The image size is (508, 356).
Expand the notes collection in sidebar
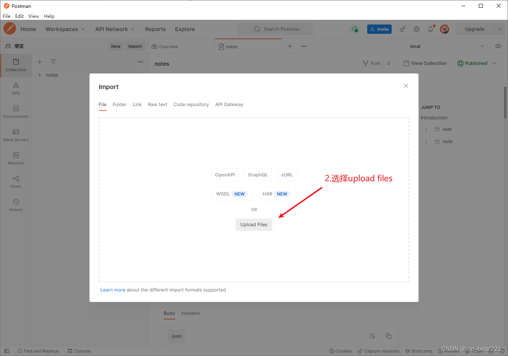[x=40, y=75]
